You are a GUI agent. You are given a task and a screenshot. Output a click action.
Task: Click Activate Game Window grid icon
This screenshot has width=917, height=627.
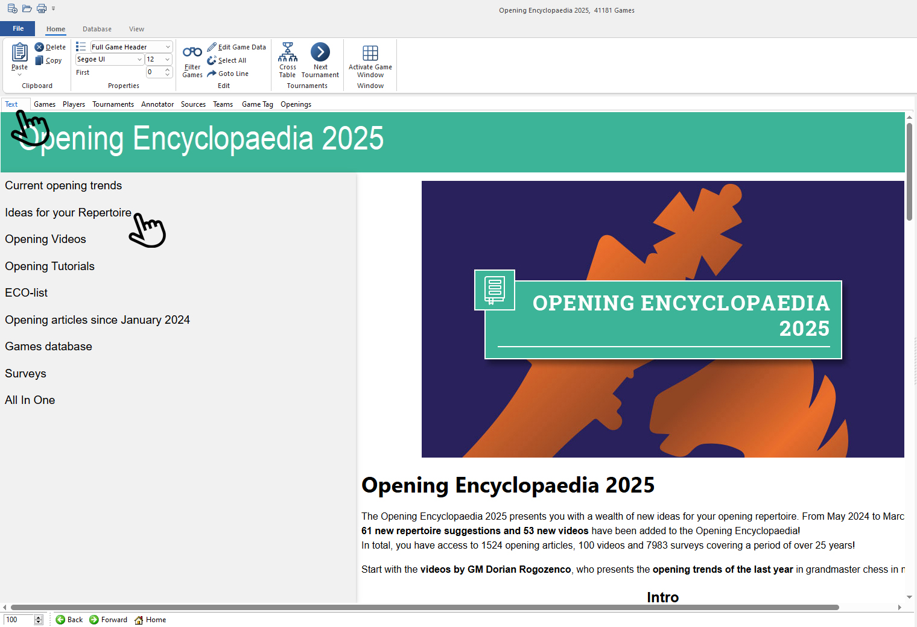[370, 53]
